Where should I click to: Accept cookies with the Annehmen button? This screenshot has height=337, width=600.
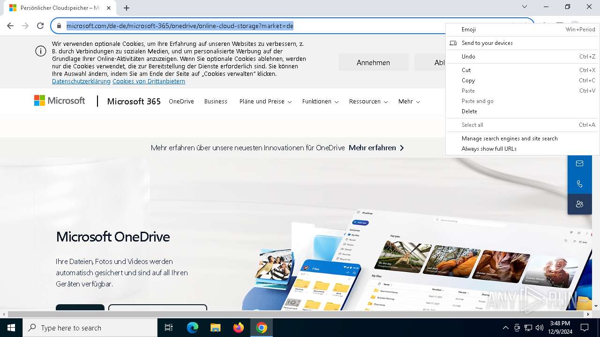(x=373, y=62)
